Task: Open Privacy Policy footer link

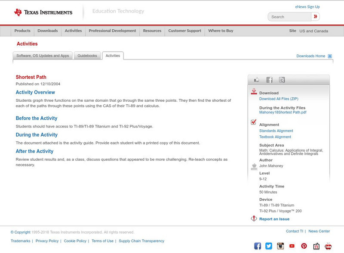Action: pos(47,241)
